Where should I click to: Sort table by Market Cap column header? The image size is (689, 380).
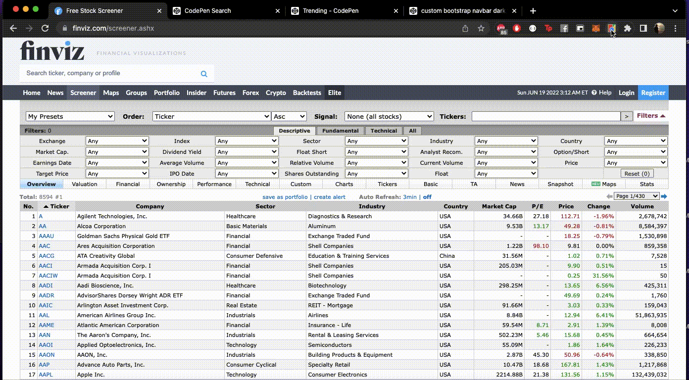499,206
